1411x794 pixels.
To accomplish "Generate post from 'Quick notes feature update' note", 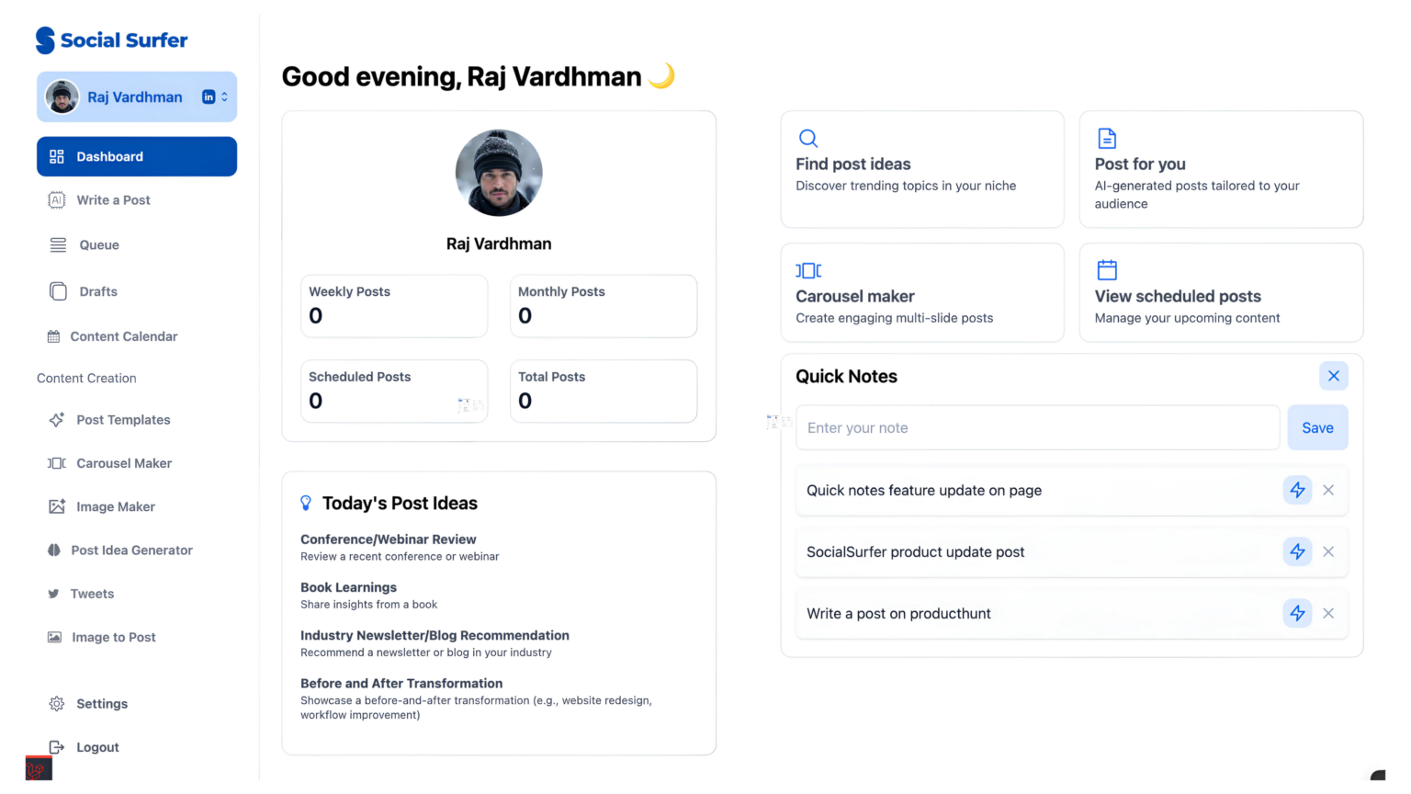I will coord(1297,491).
